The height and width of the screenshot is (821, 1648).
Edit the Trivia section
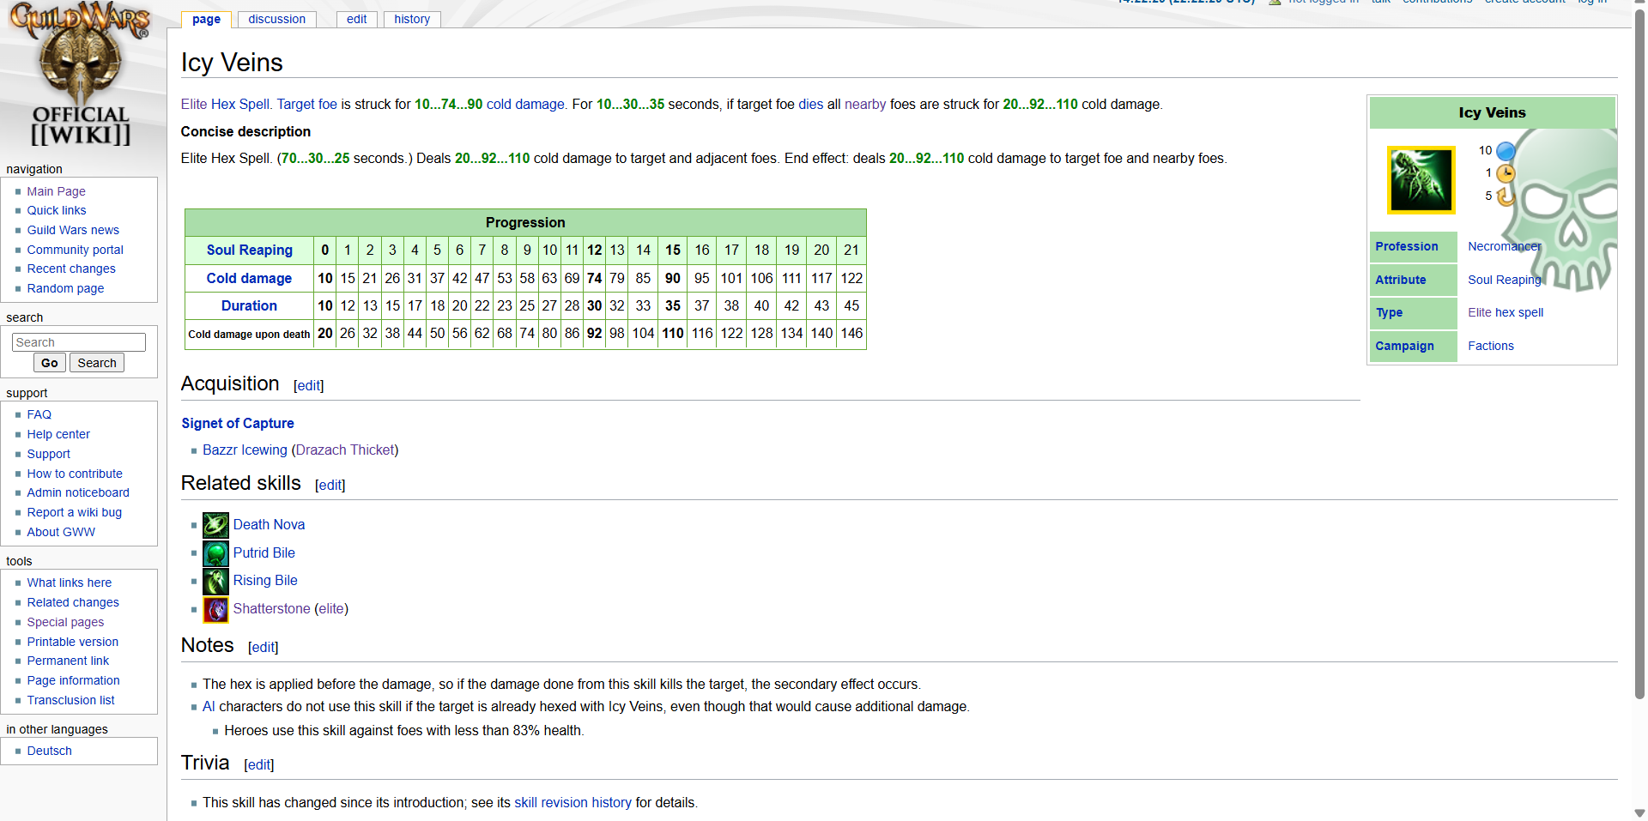point(259,765)
